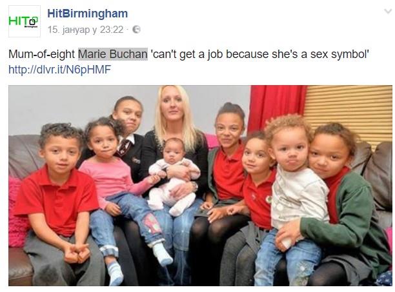Click the green HIT letters in the logo
The height and width of the screenshot is (292, 395).
[x=18, y=21]
